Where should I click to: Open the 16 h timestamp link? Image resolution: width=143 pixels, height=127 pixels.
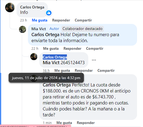coord(46,71)
